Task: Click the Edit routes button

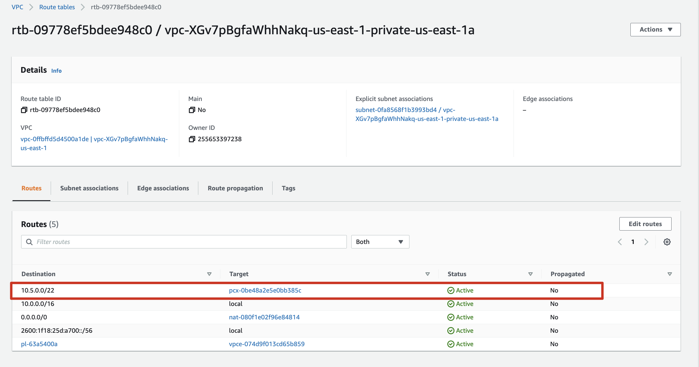Action: coord(645,224)
